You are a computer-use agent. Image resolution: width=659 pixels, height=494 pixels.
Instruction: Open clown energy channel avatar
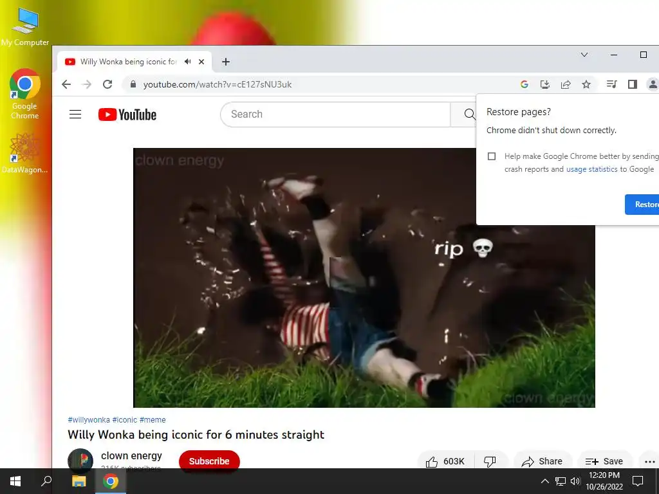coord(80,461)
